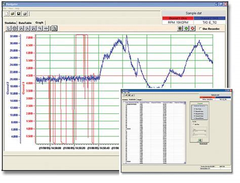This screenshot has width=240, height=183.
Task: Activate the pan crosshair graph tool
Action: (x=15, y=28)
